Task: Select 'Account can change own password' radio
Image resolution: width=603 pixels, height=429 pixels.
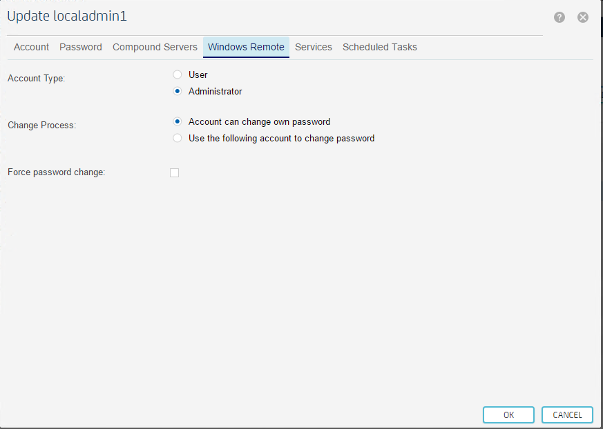Action: (x=178, y=122)
